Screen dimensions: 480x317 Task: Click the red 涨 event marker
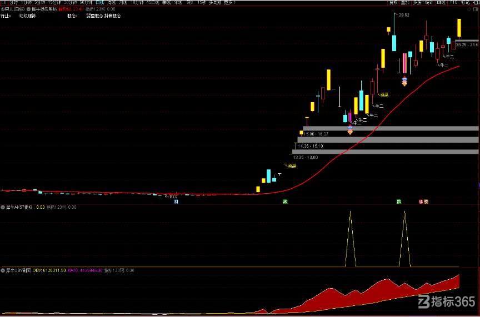point(421,202)
